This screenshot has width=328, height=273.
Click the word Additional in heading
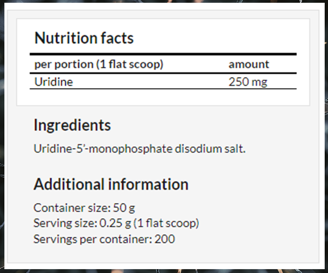[69, 184]
